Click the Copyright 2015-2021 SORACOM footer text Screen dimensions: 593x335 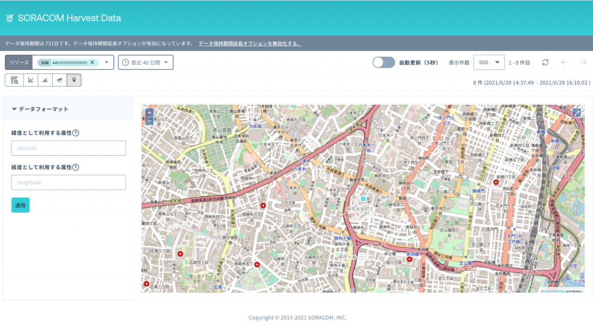point(297,318)
